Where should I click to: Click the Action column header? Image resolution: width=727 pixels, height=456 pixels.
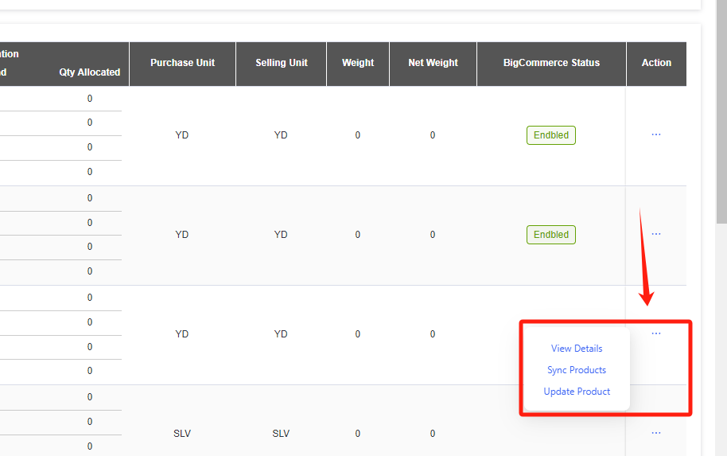[656, 63]
